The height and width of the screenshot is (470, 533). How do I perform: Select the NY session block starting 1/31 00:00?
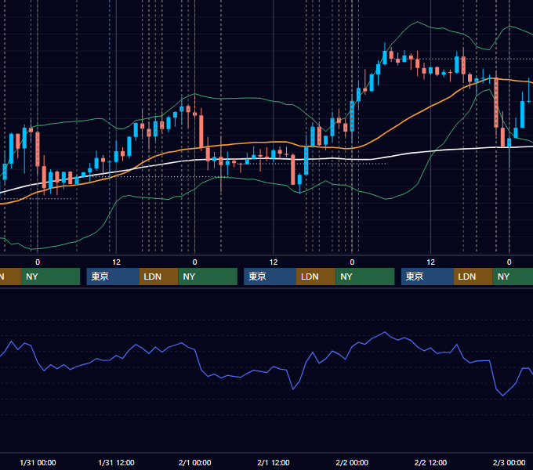[x=50, y=277]
